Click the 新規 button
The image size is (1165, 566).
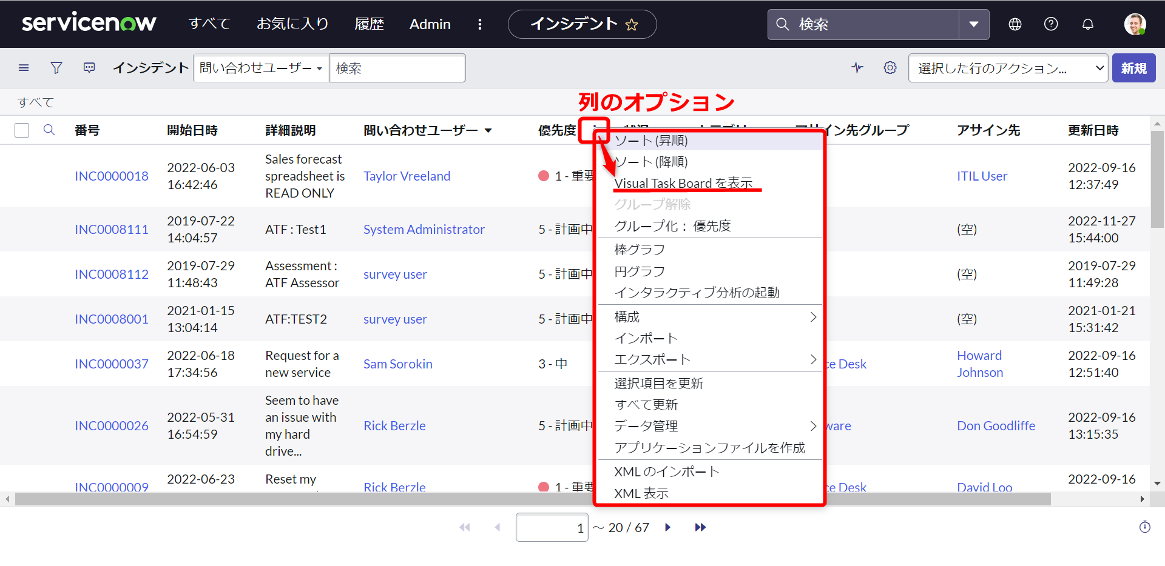pyautogui.click(x=1133, y=68)
